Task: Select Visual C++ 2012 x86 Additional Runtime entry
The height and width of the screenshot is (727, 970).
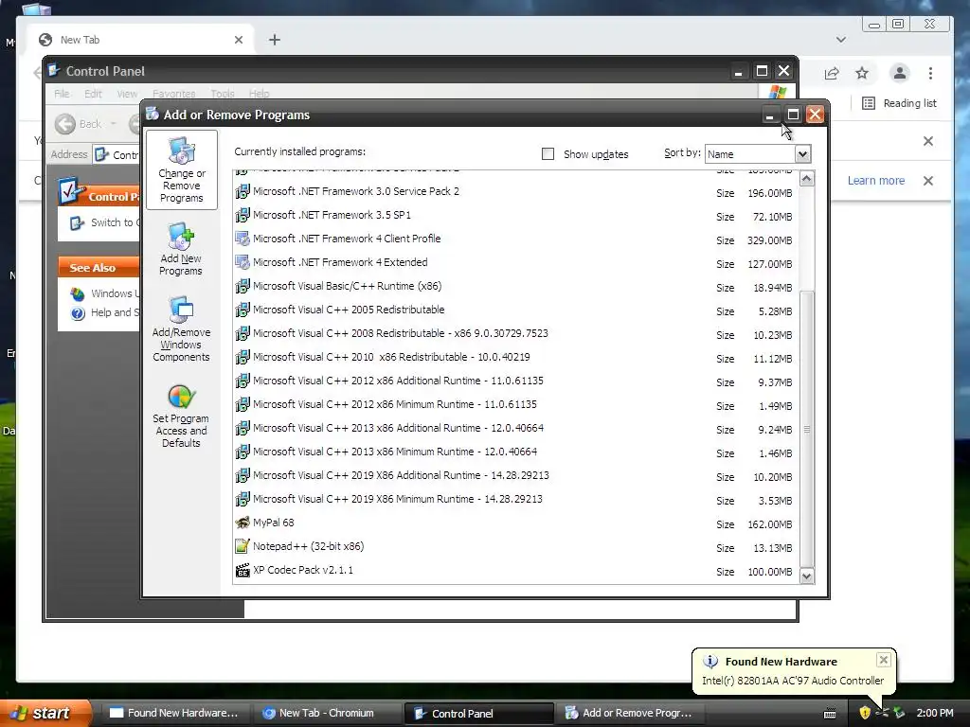Action: pos(516,381)
